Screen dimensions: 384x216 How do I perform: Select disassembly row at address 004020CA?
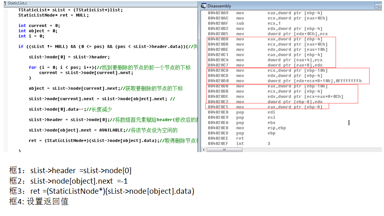click(x=268, y=70)
